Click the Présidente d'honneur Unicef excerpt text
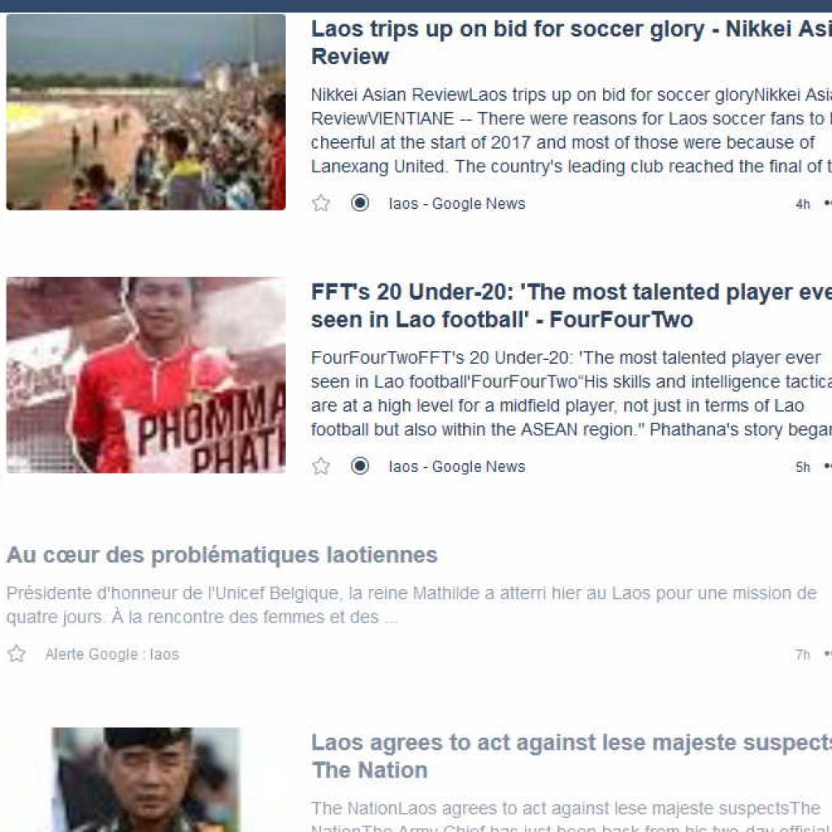This screenshot has width=832, height=832. (x=411, y=604)
